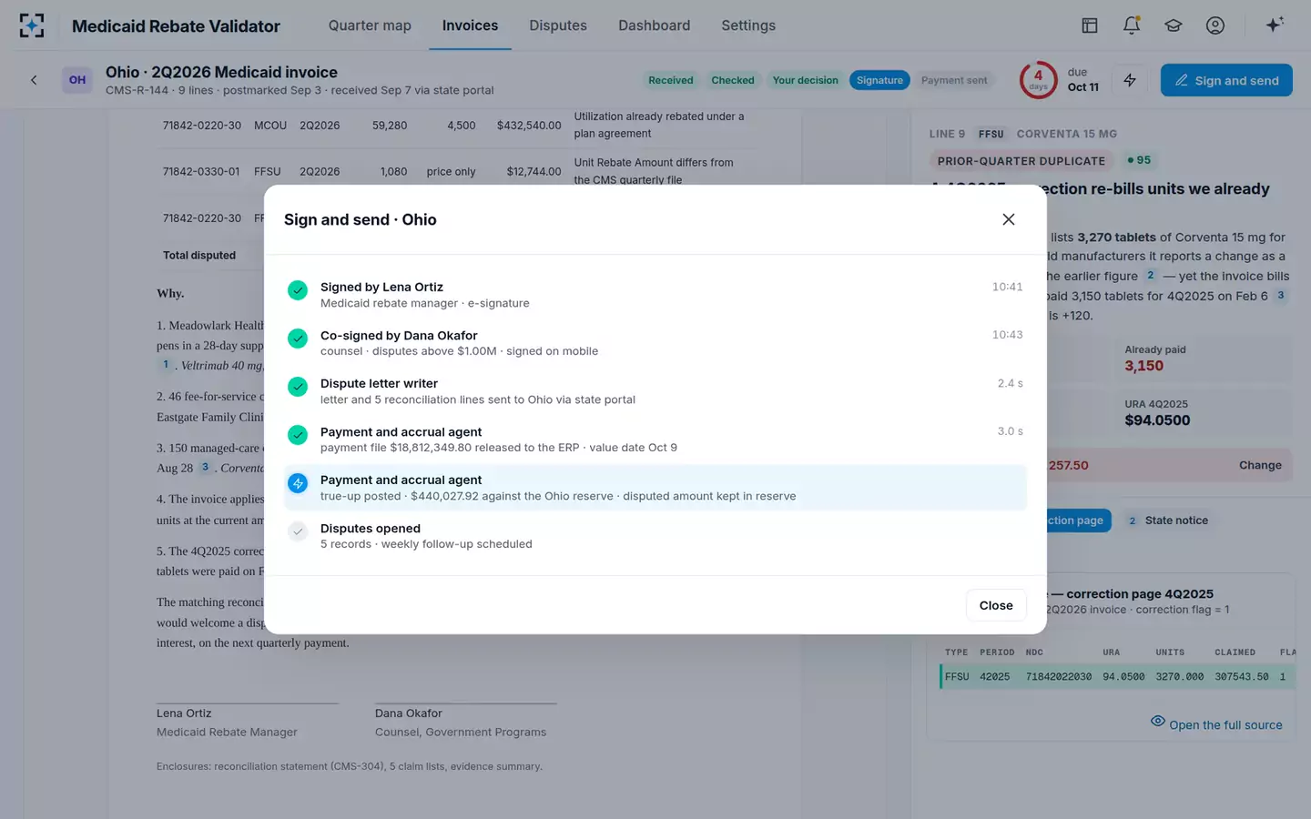This screenshot has height=819, width=1311.
Task: Click pending check icon beside Disputes opened
Action: (x=298, y=531)
